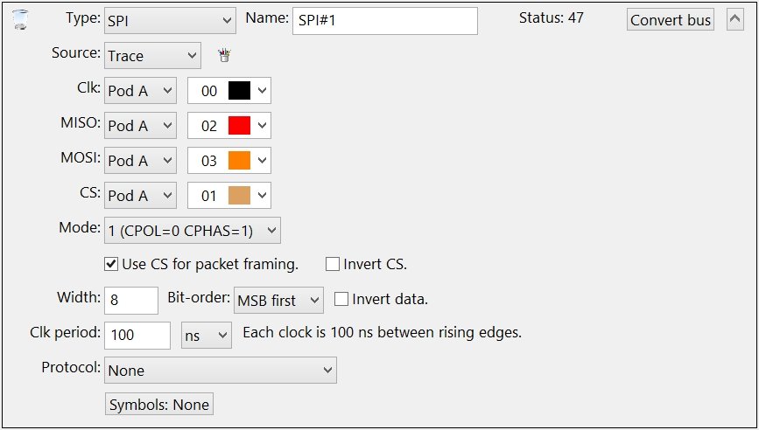This screenshot has height=430, width=759.
Task: Click the Width input field
Action: 130,300
